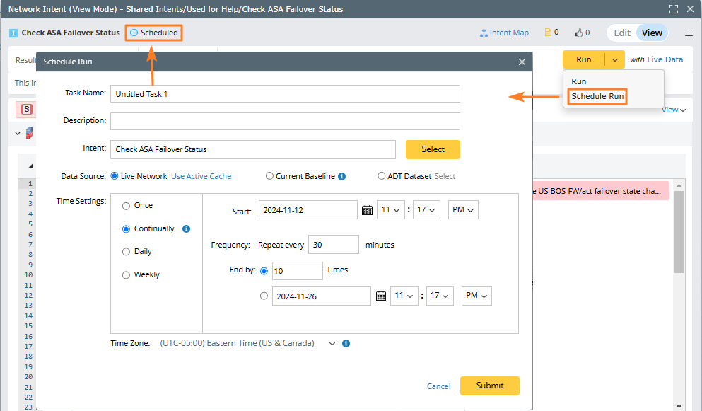Choose Schedule Run from the menu
Image resolution: width=702 pixels, height=411 pixels.
[598, 96]
